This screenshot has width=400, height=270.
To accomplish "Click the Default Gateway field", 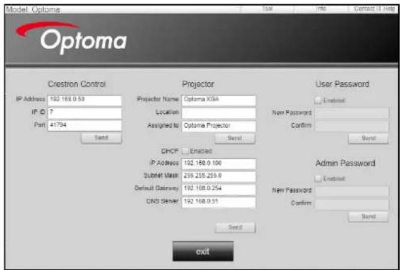I will coord(219,189).
